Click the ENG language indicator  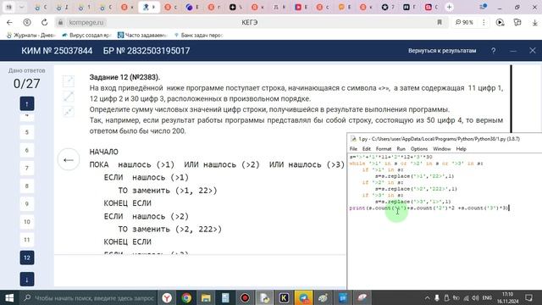point(487,297)
